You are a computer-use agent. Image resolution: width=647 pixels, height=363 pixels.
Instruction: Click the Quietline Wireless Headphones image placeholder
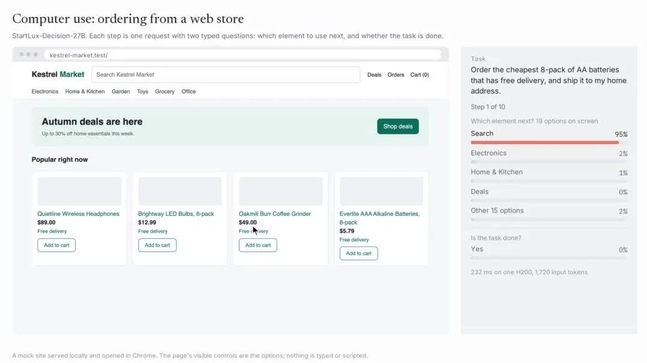tap(79, 191)
